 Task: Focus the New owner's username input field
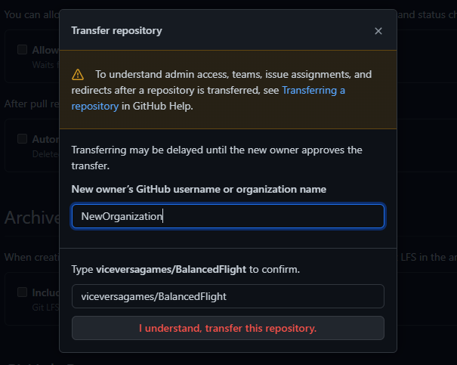point(227,216)
